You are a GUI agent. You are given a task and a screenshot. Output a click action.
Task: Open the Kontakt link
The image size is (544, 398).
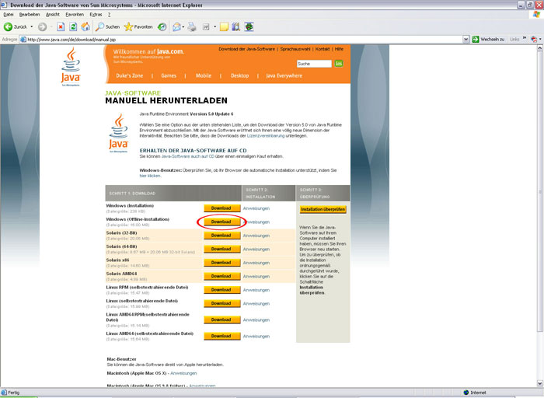[x=323, y=49]
